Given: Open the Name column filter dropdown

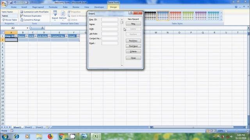Looking at the screenshot, I should 27,36.
